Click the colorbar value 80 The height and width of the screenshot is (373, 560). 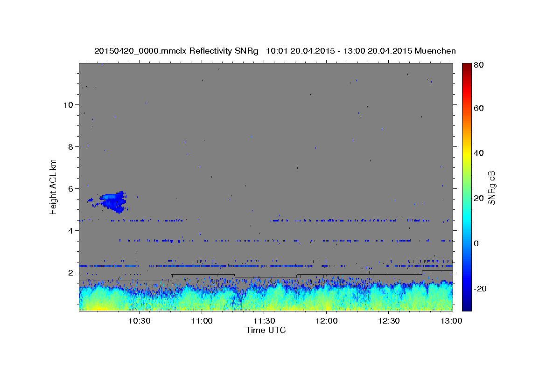[x=478, y=65]
